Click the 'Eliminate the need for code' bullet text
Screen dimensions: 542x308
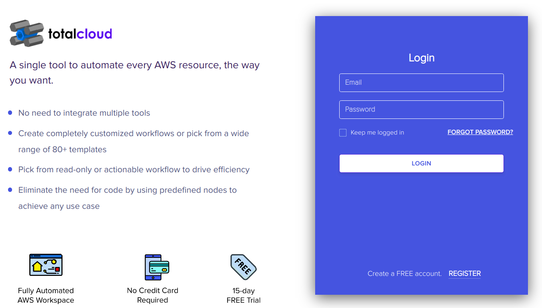128,198
